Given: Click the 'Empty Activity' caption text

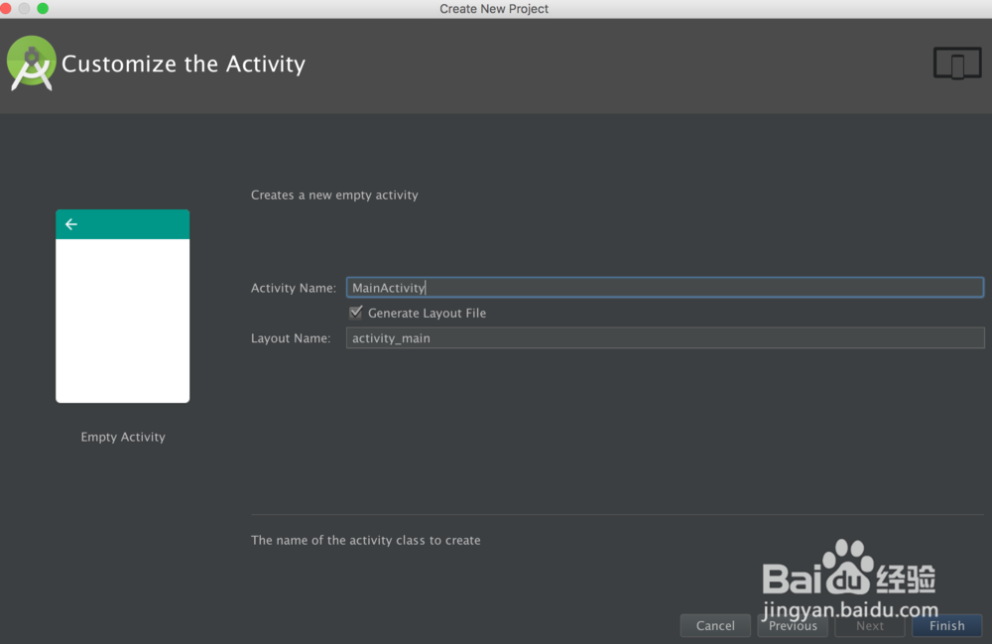Looking at the screenshot, I should (123, 437).
